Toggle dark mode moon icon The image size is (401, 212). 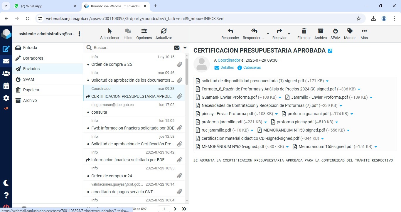point(6,183)
